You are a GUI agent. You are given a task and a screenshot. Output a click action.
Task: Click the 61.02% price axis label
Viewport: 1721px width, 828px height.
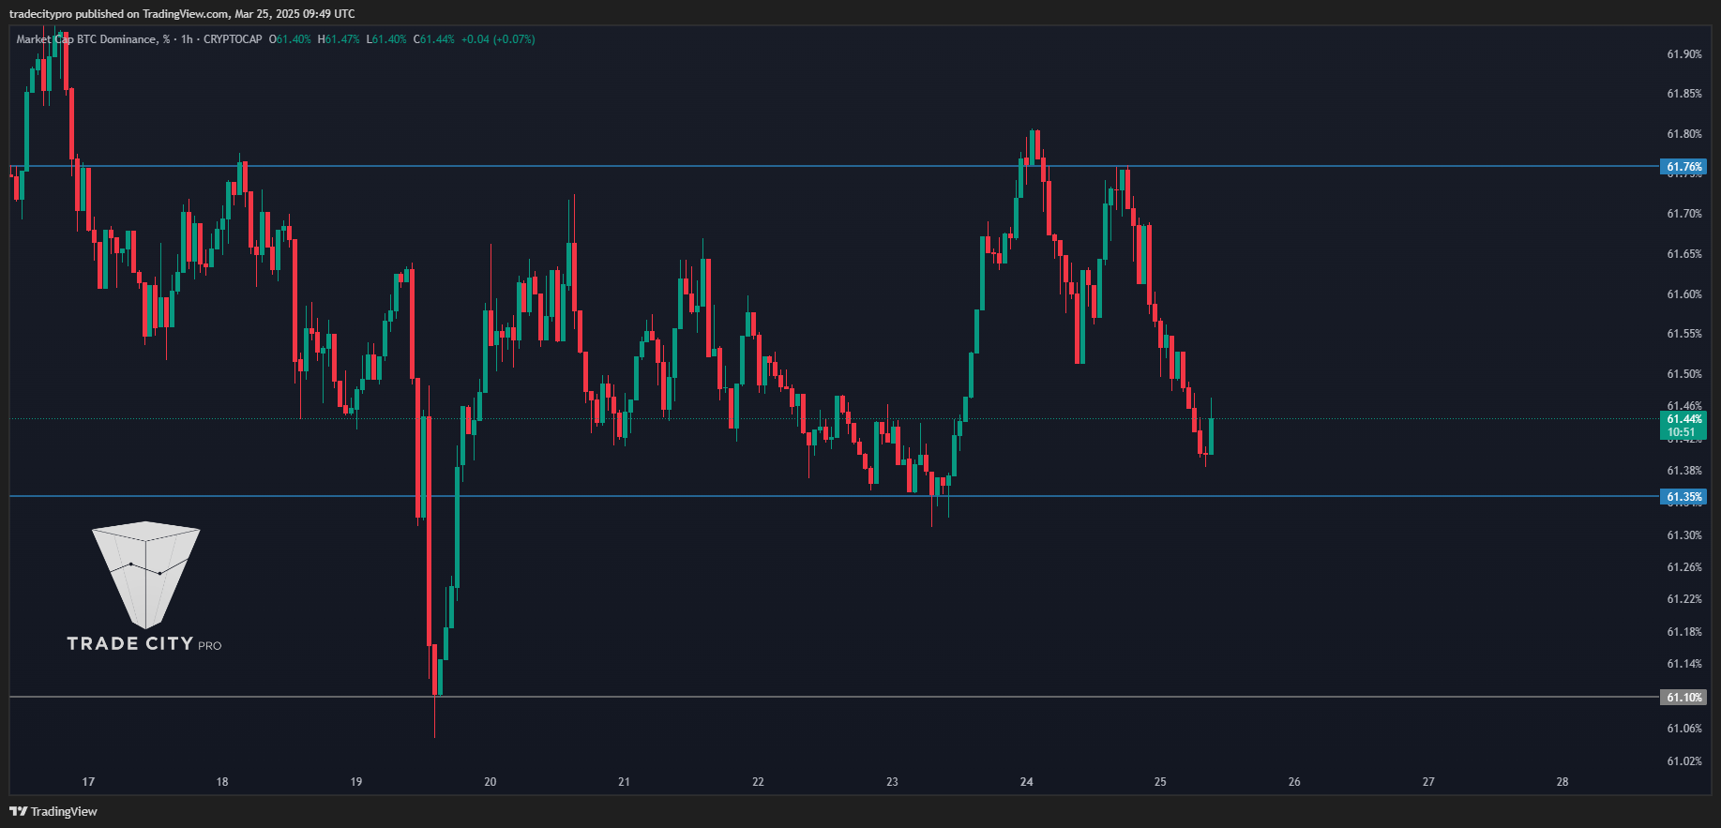coord(1683,761)
